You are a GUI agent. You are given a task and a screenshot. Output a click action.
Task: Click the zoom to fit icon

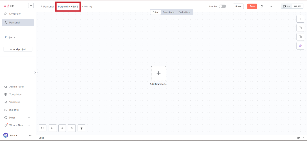click(43, 128)
